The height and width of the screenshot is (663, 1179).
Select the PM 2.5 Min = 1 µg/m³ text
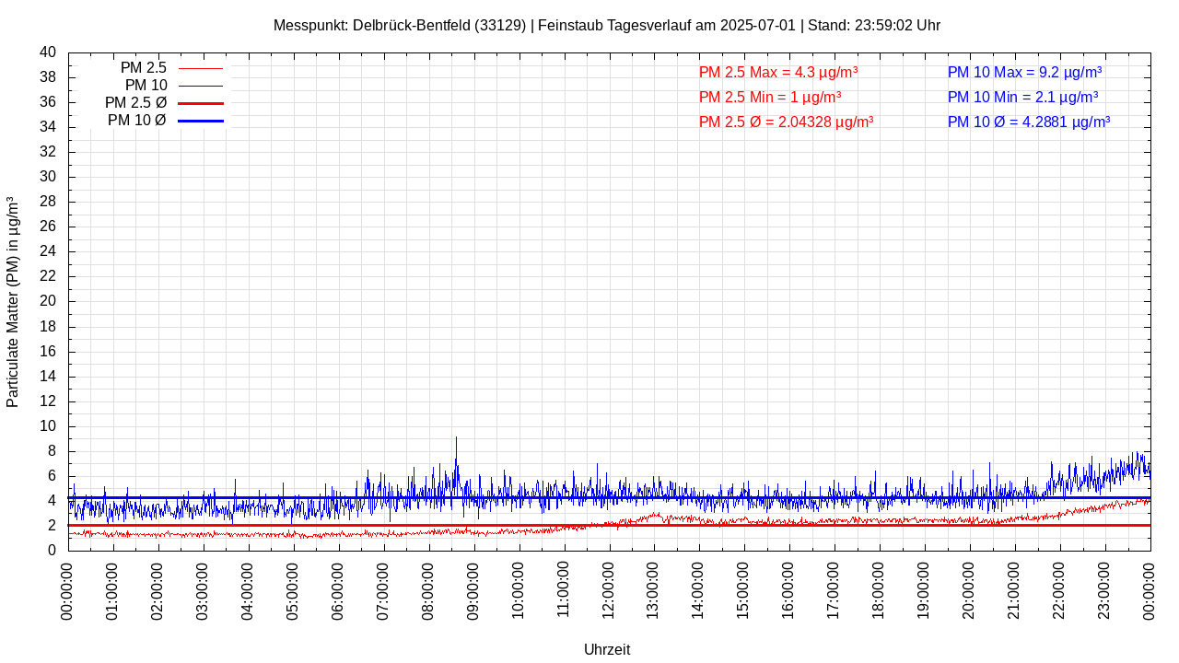click(x=769, y=97)
